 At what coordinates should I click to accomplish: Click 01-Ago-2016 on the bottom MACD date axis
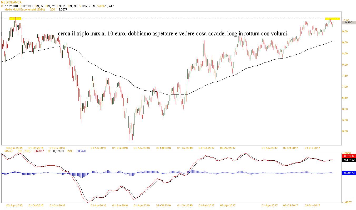(142, 205)
